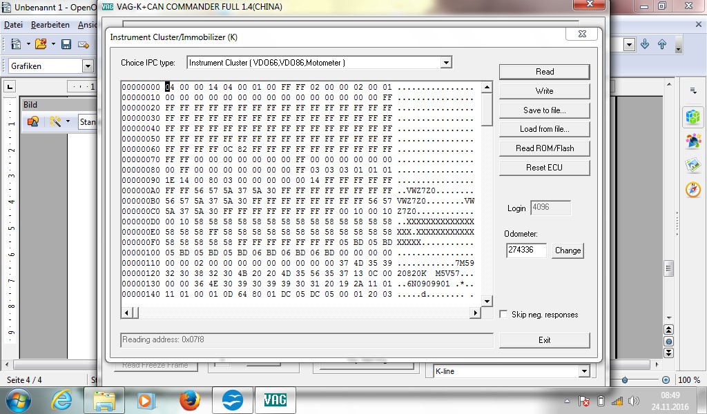Click the network signal icon in system tray

click(617, 400)
